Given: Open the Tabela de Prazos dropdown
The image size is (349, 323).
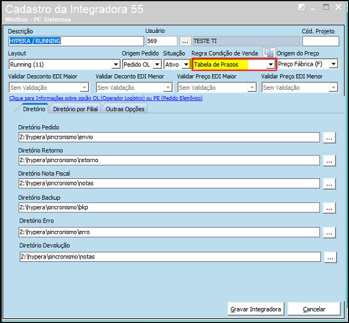Looking at the screenshot, I should click(271, 65).
